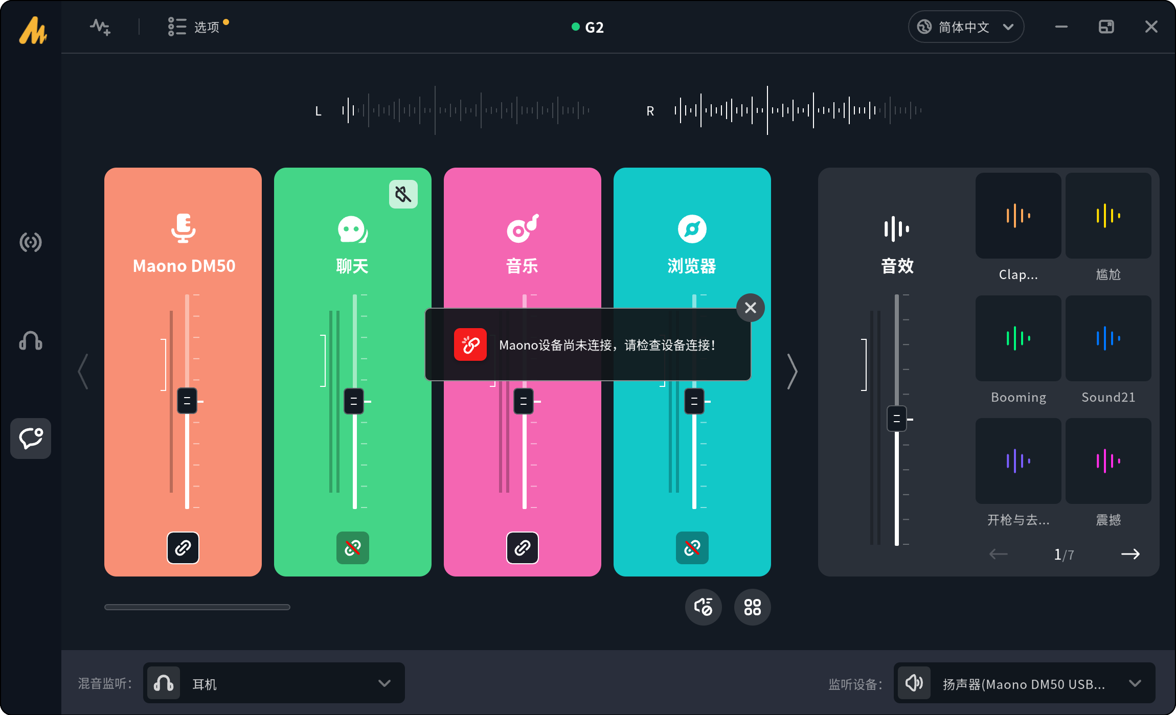Viewport: 1176px width, 715px height.
Task: Open the voice chat bubble sidebar tab
Action: coord(31,439)
